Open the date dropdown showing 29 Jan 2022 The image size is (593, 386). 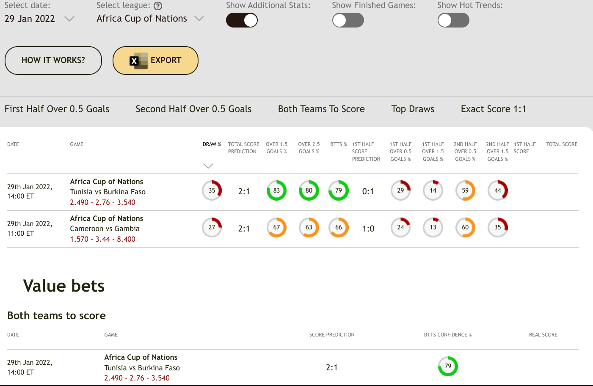click(x=39, y=19)
